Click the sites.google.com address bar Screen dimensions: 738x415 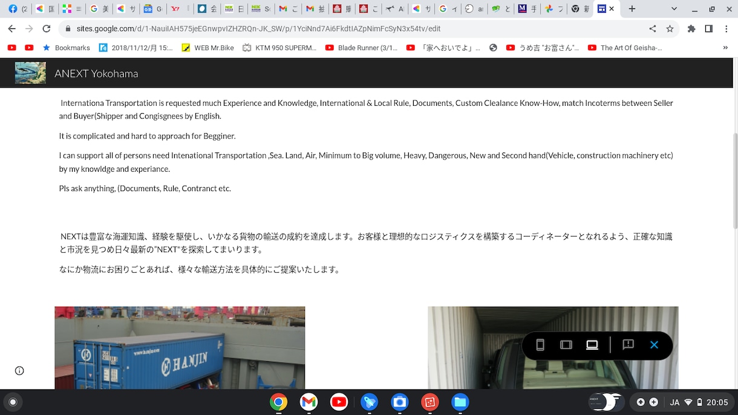(x=259, y=28)
